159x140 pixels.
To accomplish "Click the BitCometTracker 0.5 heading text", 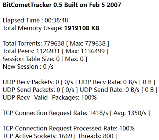I will (62, 5).
